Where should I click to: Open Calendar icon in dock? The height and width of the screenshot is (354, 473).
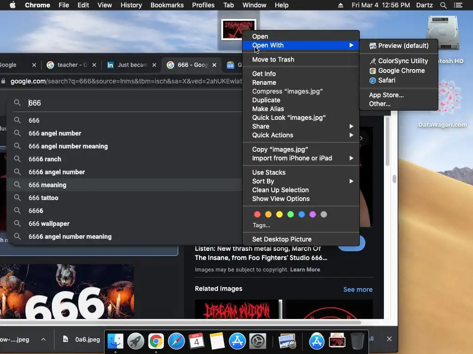point(196,341)
